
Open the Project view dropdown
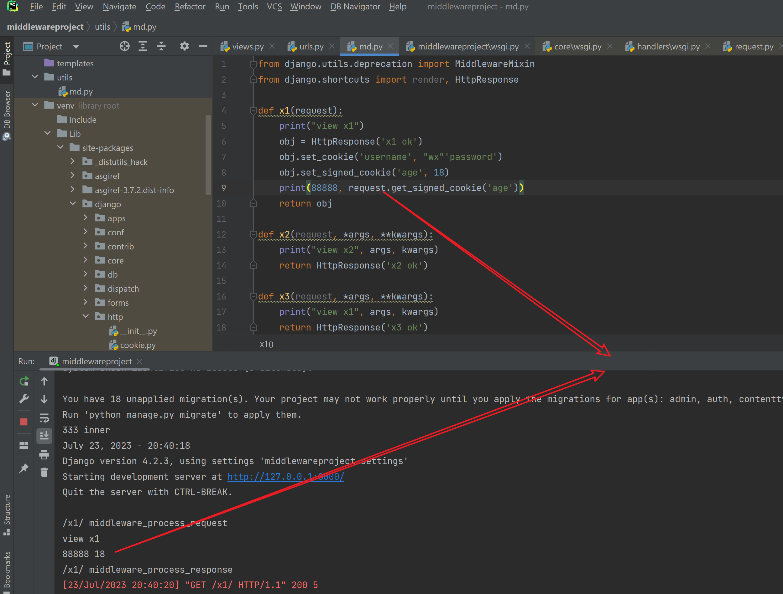[76, 47]
